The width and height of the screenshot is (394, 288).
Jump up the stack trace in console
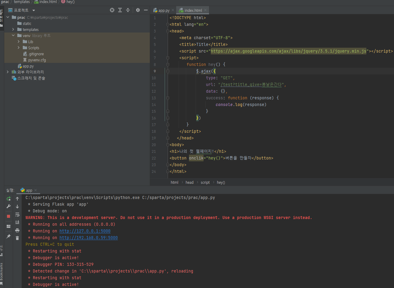click(x=17, y=199)
